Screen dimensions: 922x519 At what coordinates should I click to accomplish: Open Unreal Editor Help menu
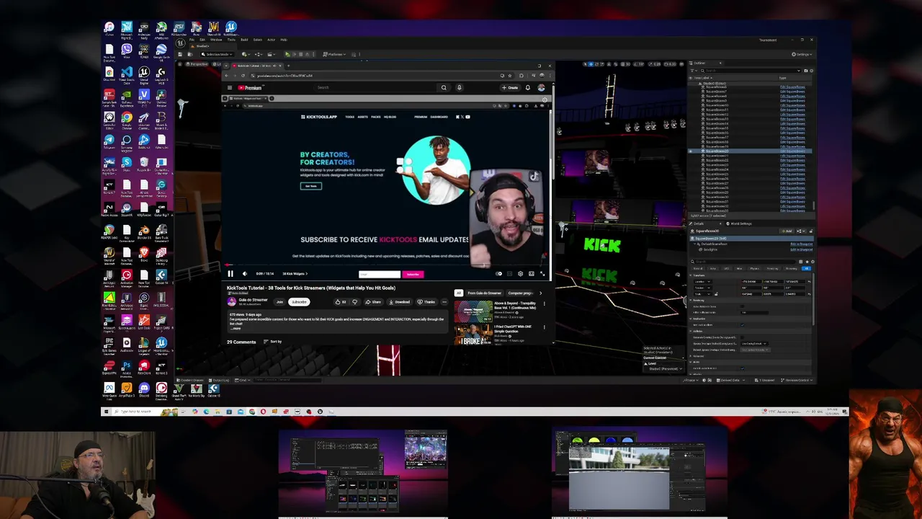(x=284, y=40)
